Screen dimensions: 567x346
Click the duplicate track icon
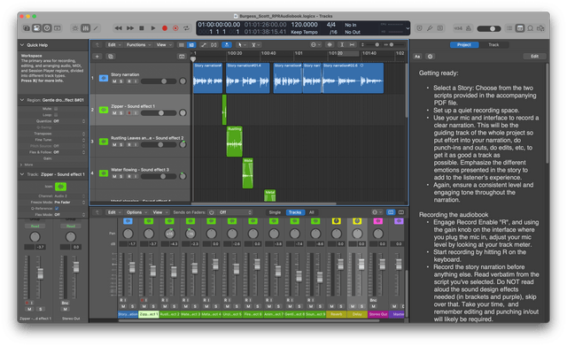111,57
